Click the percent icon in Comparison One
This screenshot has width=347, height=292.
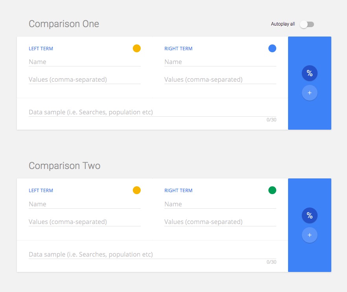pyautogui.click(x=310, y=73)
